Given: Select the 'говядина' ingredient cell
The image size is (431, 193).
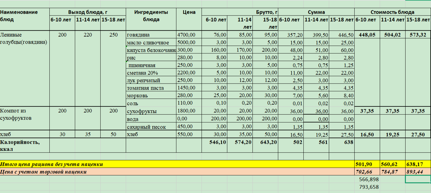Looking at the screenshot, I should [151, 35].
